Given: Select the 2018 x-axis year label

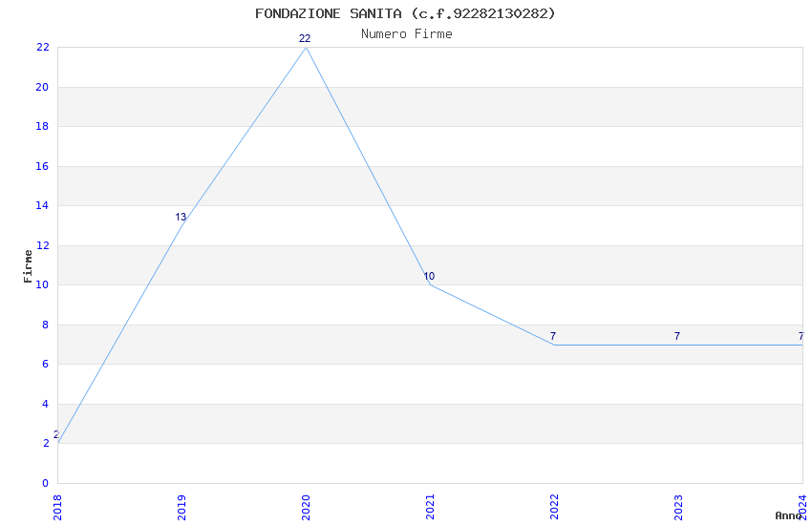Looking at the screenshot, I should coord(57,508).
